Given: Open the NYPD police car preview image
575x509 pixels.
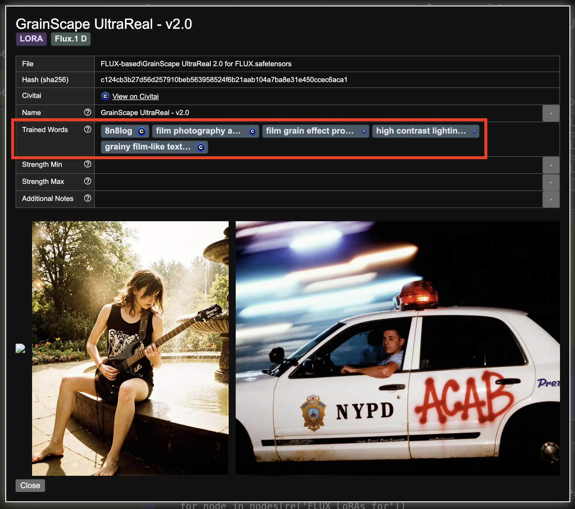Looking at the screenshot, I should tap(398, 348).
